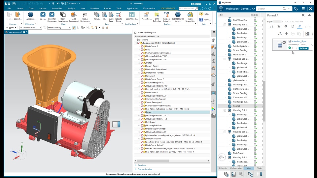Click the upload icon in Funnel A panel
The width and height of the screenshot is (317, 178).
[x=280, y=34]
